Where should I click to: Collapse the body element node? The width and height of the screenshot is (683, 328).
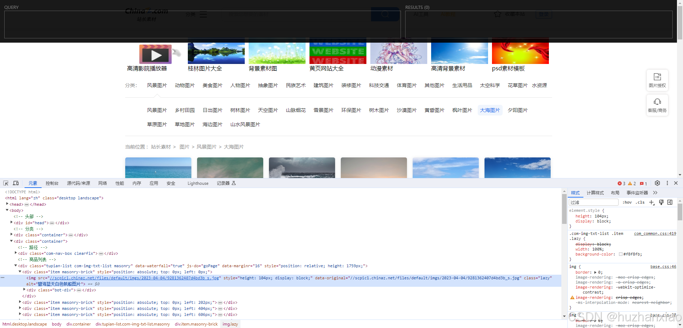click(x=7, y=210)
